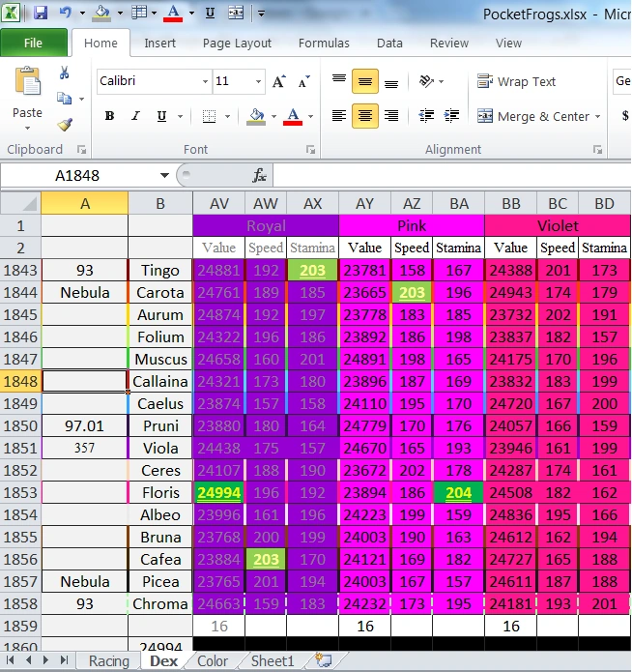
Task: Open ribbon Underline style dropdown arrow
Action: click(x=181, y=117)
